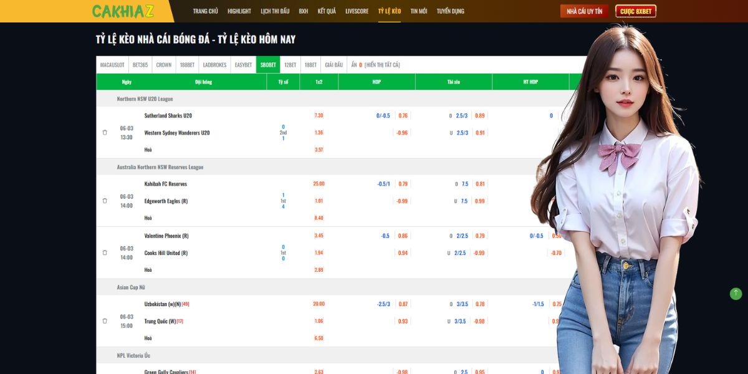Open Livescore in the navigation bar

point(357,11)
